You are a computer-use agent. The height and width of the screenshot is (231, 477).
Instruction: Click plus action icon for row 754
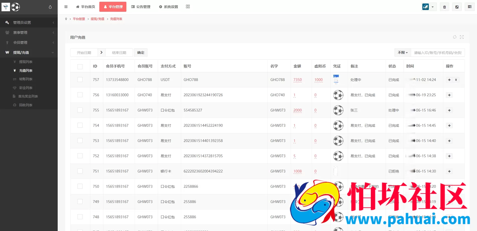coord(449,125)
